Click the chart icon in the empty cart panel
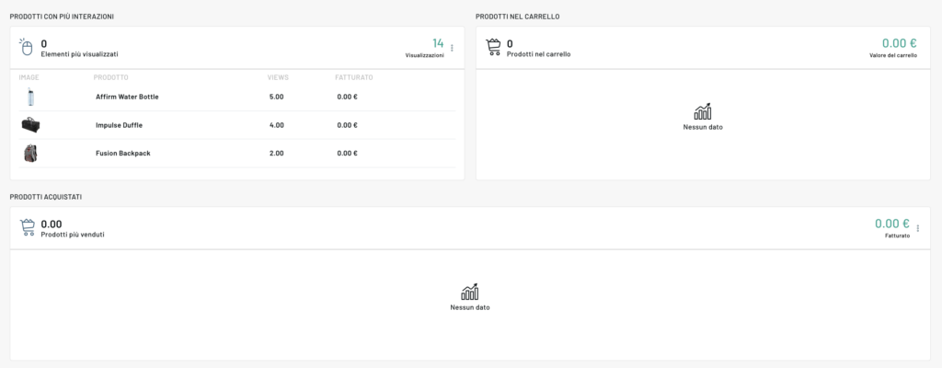 702,112
